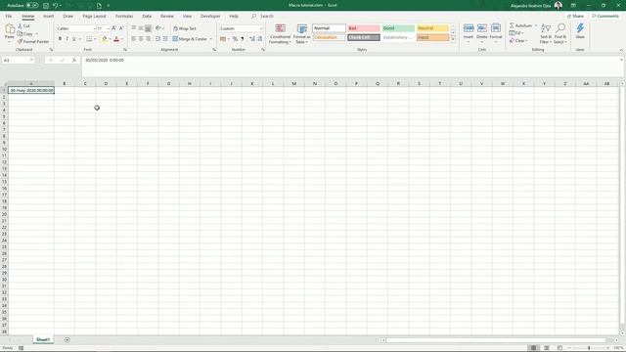Click the Paste icon in Clipboard group

[x=10, y=29]
